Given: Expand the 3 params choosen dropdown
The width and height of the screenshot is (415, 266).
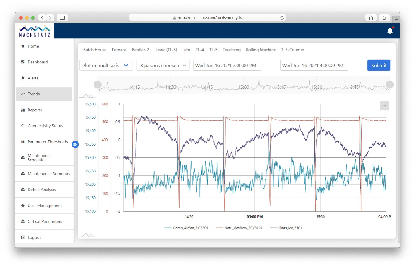Looking at the screenshot, I should tap(163, 66).
